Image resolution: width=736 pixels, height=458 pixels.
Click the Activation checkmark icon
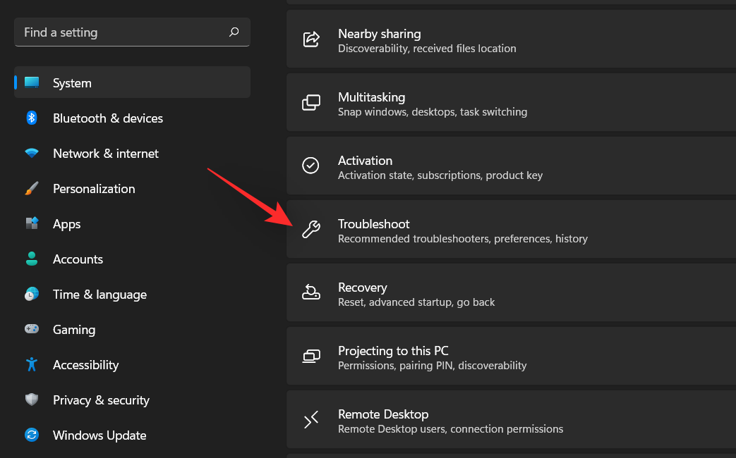[311, 166]
